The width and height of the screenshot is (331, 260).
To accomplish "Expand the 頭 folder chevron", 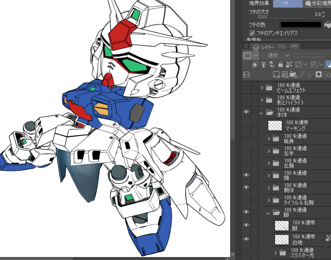I will [x=269, y=176].
